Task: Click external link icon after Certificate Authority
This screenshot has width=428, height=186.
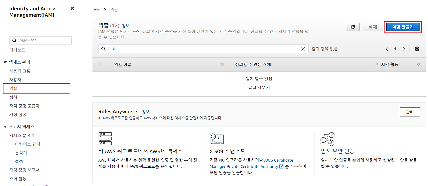Action: [281, 166]
